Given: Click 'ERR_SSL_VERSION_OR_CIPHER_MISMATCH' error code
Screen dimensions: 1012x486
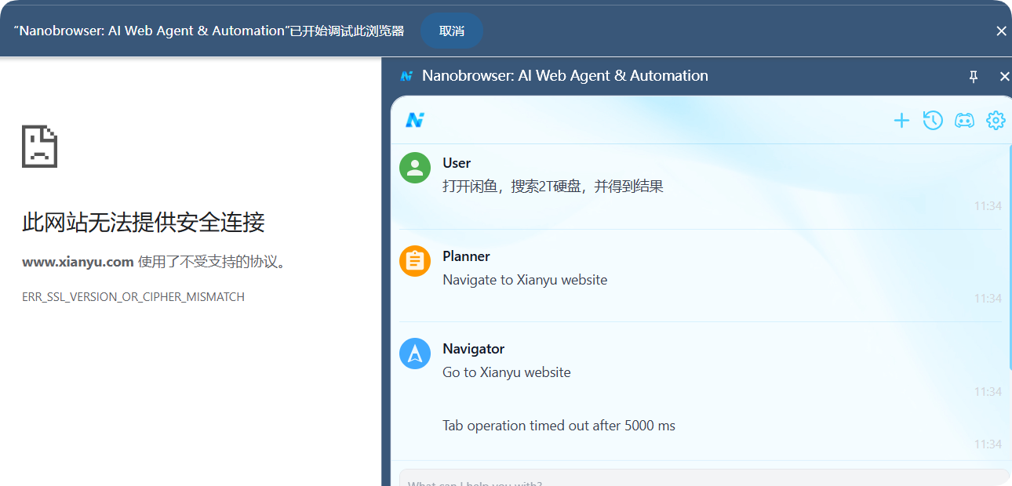Looking at the screenshot, I should (133, 297).
